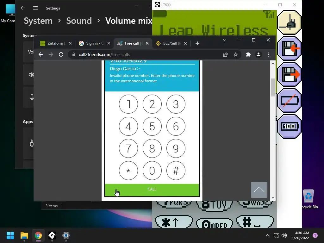Tap the star key on the keypad

[128, 171]
